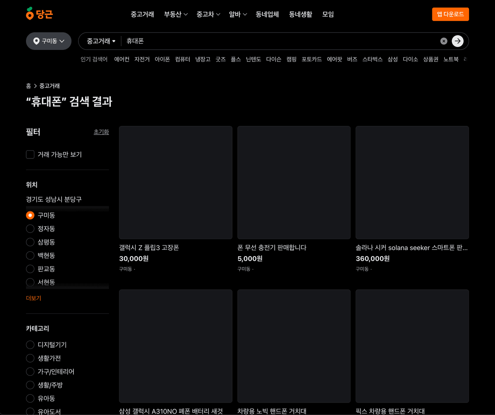Open the 모임 navigation item

[x=328, y=14]
